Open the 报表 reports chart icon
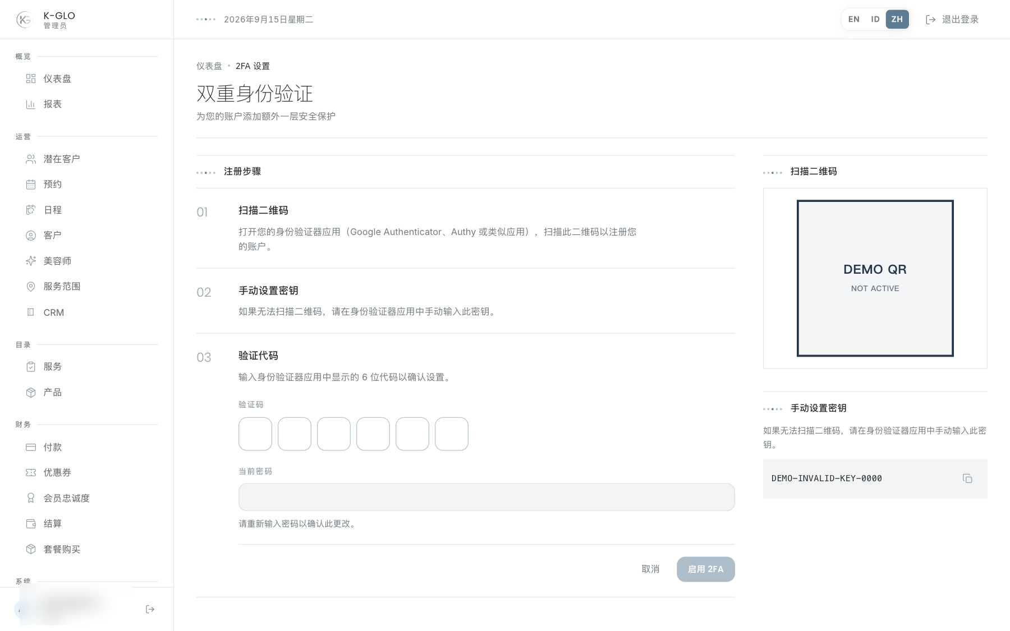 (x=31, y=104)
